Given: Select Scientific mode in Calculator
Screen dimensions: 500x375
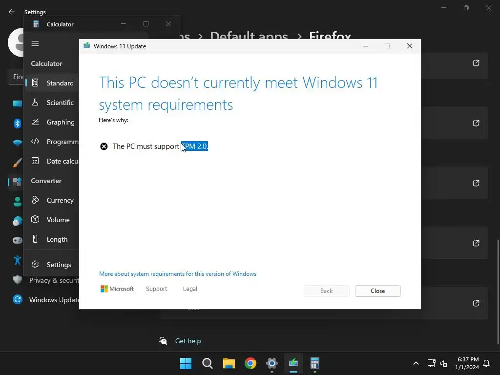Looking at the screenshot, I should [x=52, y=103].
